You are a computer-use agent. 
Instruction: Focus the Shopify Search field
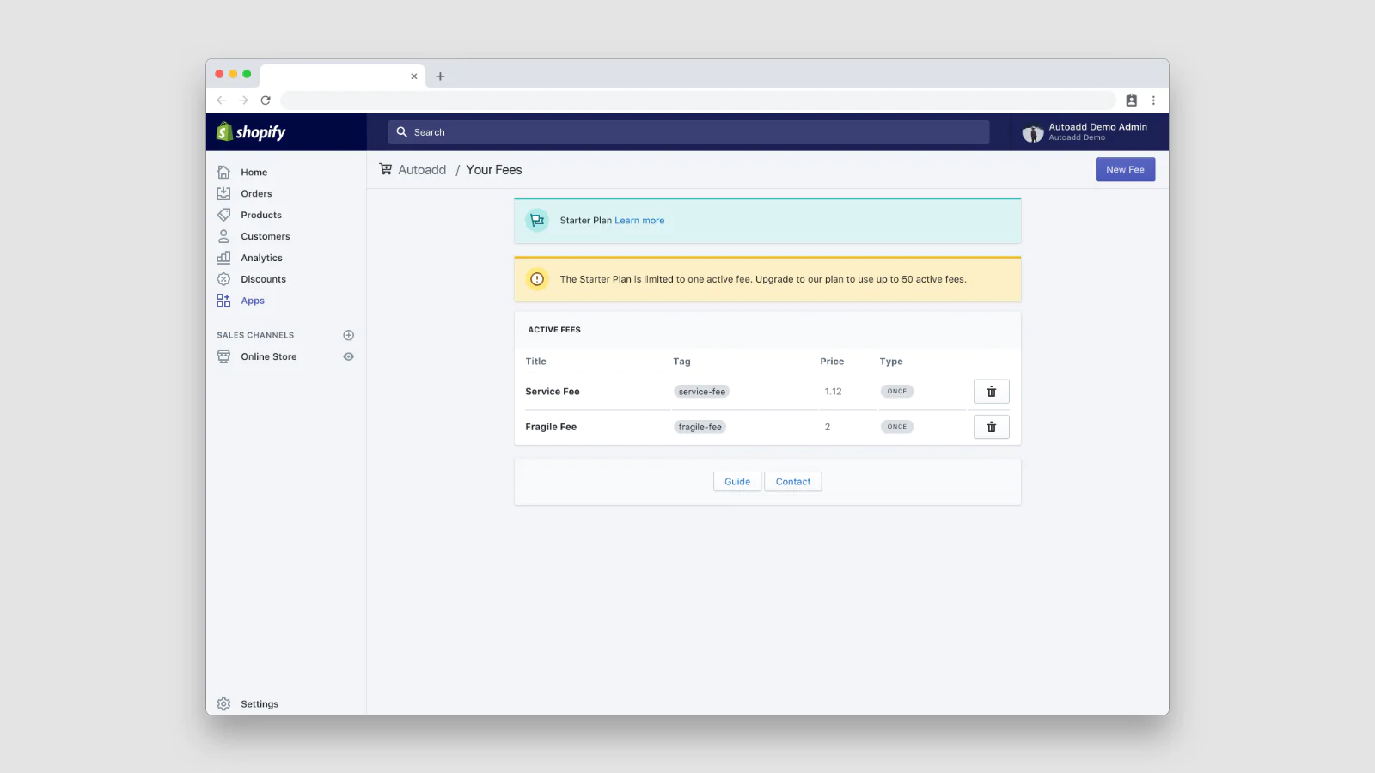[x=687, y=132]
